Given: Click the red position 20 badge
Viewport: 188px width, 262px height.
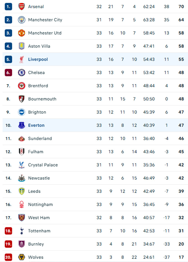Looking at the screenshot, I should point(8,257).
